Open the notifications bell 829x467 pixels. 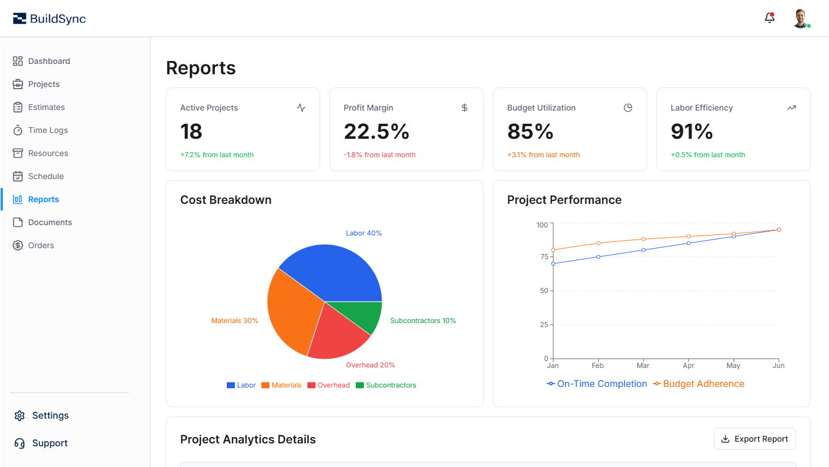pyautogui.click(x=769, y=18)
